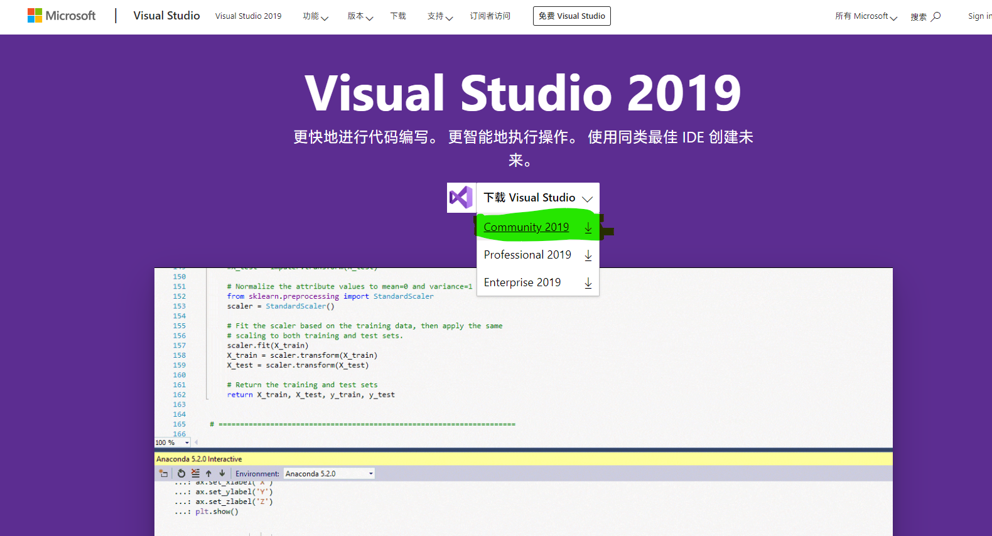Open the 搜索 search box

[x=925, y=16]
